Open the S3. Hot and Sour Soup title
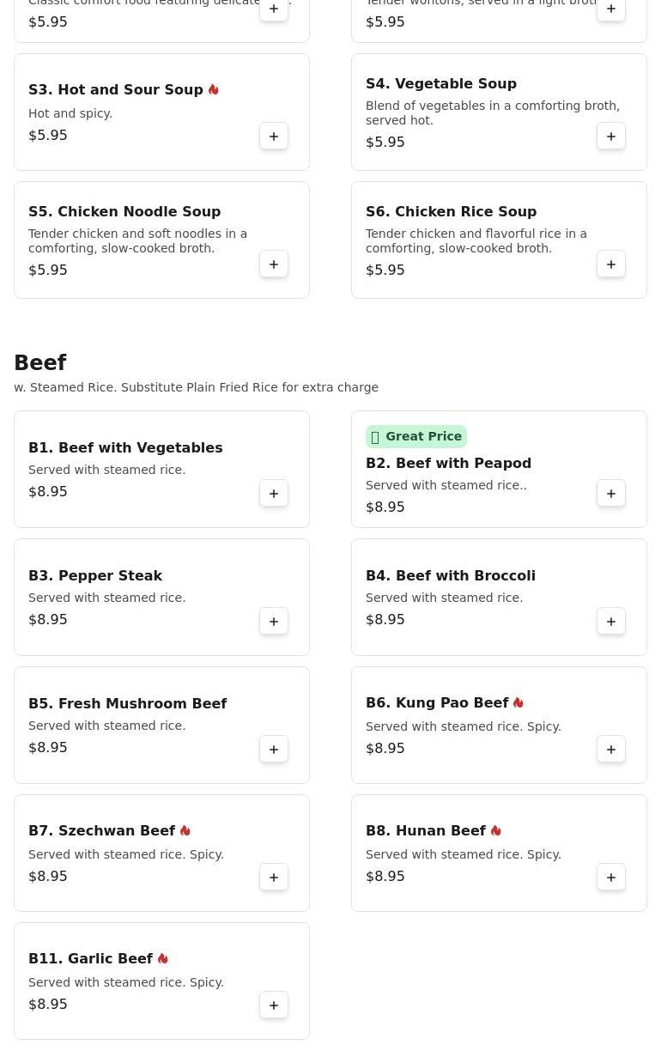Screen dimensions: 661x1057 click(x=116, y=90)
